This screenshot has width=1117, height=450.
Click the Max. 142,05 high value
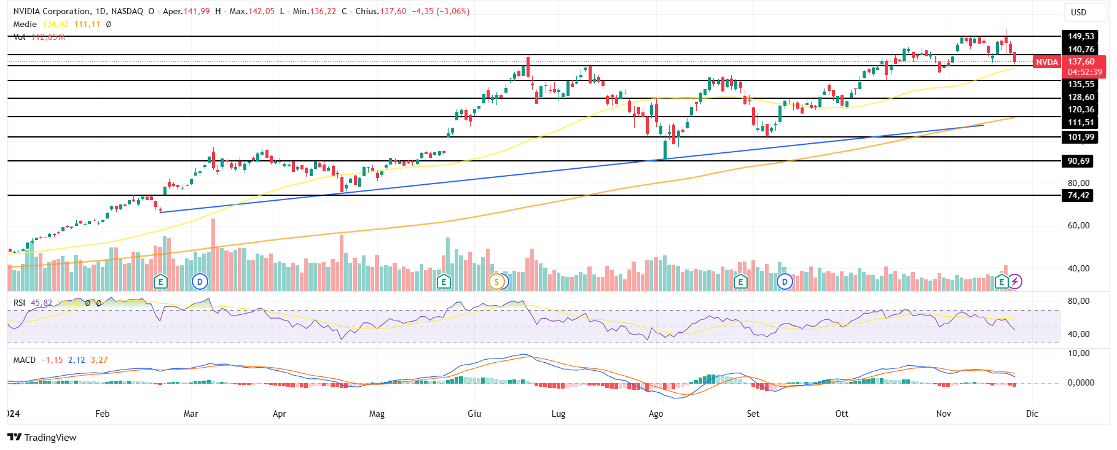(261, 11)
